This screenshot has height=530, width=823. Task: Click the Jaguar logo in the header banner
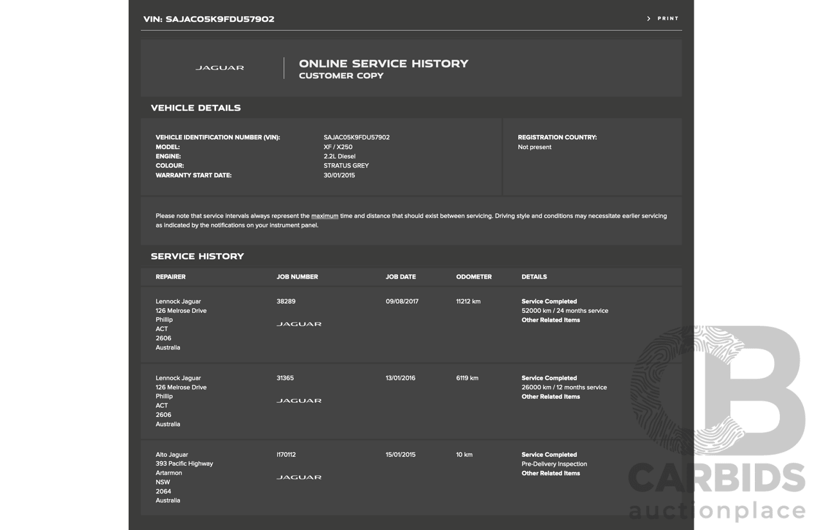[220, 67]
